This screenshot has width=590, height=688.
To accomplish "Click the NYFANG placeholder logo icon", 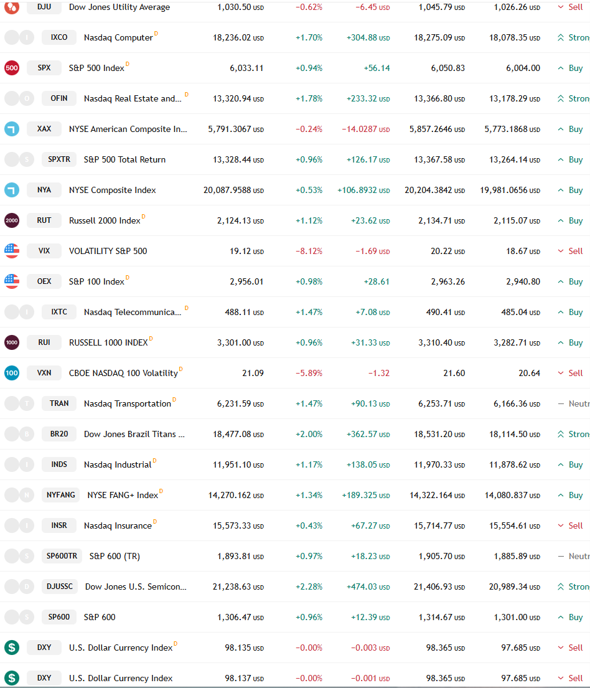I will [19, 495].
